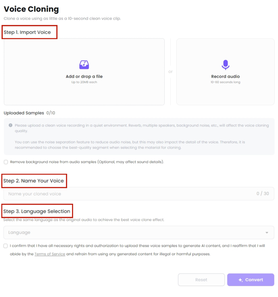
Task: Open the Terms of Service link
Action: 50,254
